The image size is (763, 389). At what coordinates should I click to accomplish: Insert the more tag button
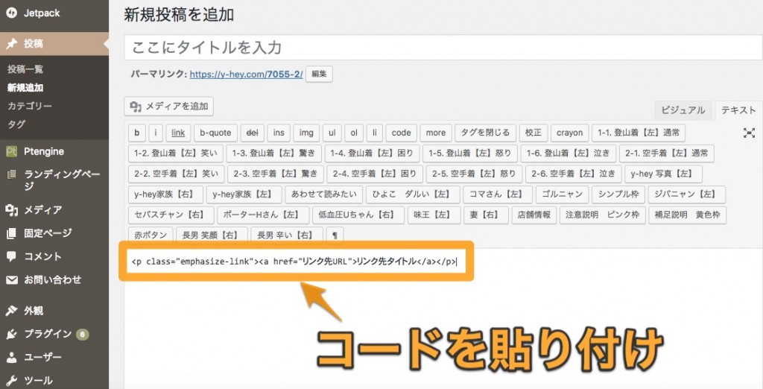pos(436,133)
